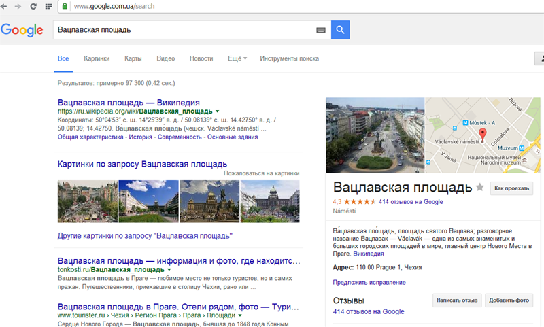Open the on-screen keyboard icon in search box
This screenshot has width=544, height=327.
[321, 30]
